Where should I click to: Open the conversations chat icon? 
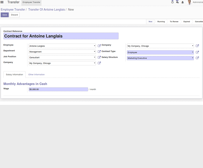click(x=177, y=2)
